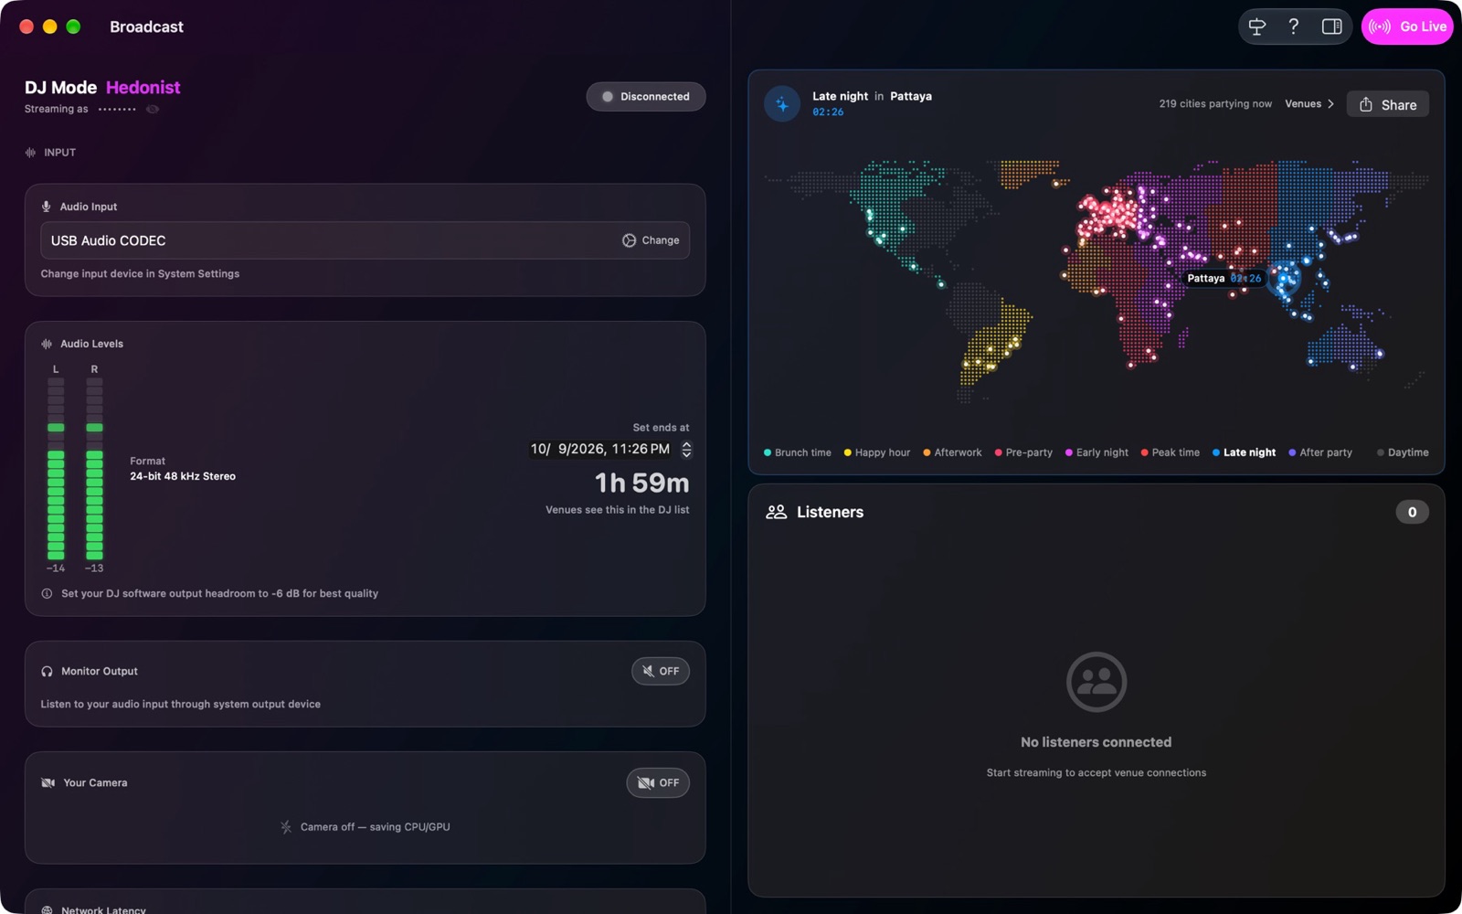Select Afterwork legend item
The height and width of the screenshot is (914, 1462).
pyautogui.click(x=952, y=452)
